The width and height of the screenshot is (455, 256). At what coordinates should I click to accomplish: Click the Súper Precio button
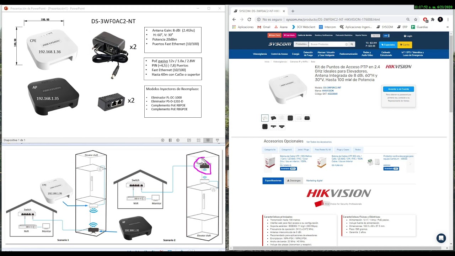[274, 35]
